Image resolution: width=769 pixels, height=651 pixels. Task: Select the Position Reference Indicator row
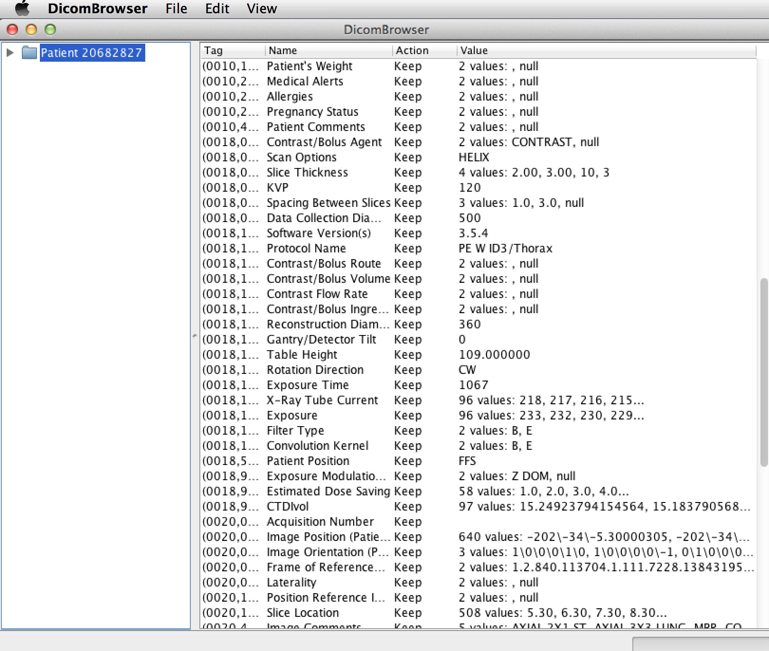pos(478,597)
